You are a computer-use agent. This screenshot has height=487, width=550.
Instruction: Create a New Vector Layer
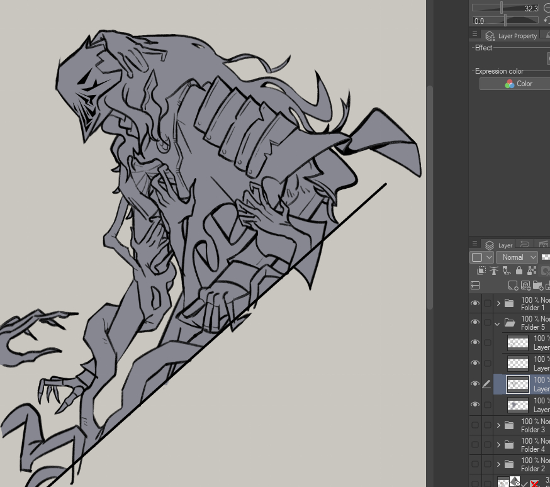point(525,285)
